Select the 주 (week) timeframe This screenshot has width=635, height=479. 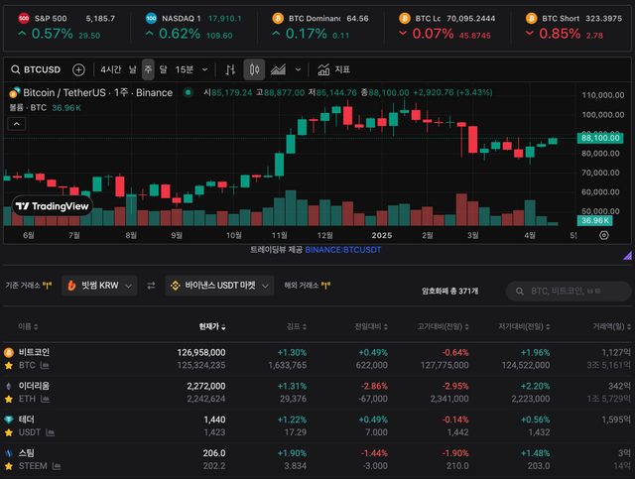148,69
